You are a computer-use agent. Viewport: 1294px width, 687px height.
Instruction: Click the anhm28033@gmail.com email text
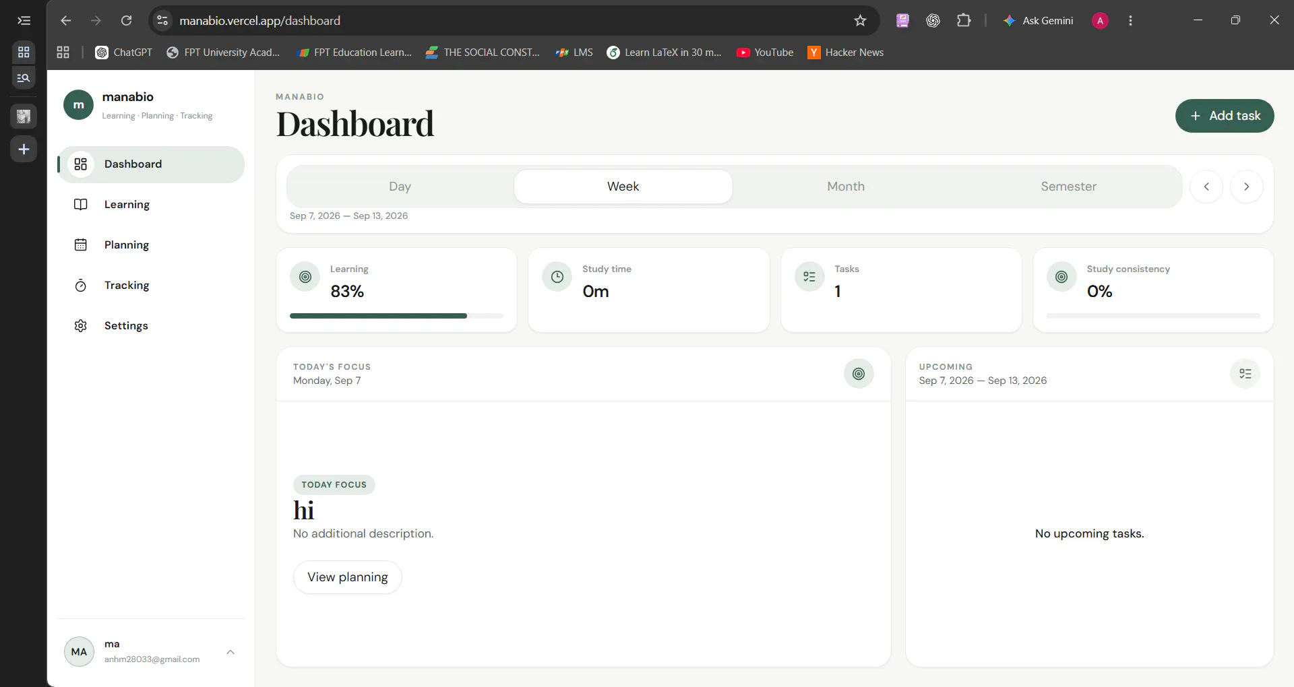152,659
